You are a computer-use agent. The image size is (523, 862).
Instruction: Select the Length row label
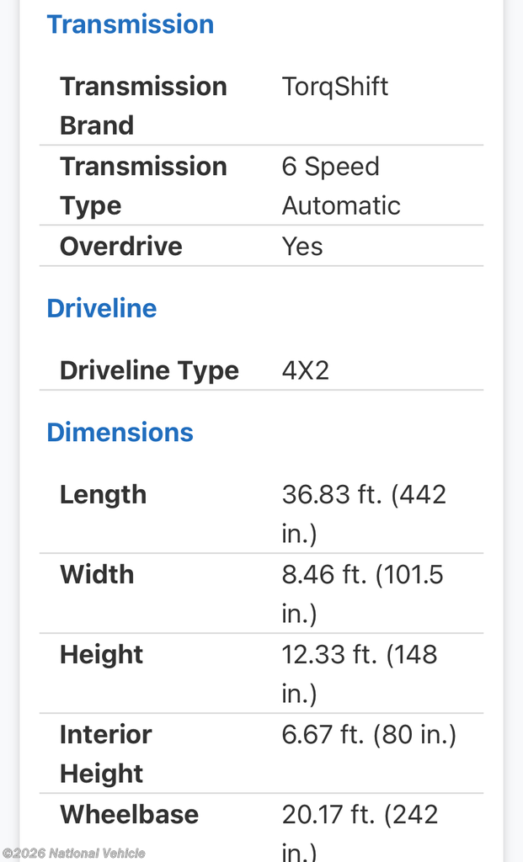[x=103, y=494]
